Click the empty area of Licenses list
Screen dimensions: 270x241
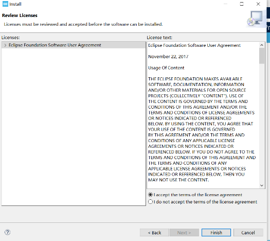74,127
